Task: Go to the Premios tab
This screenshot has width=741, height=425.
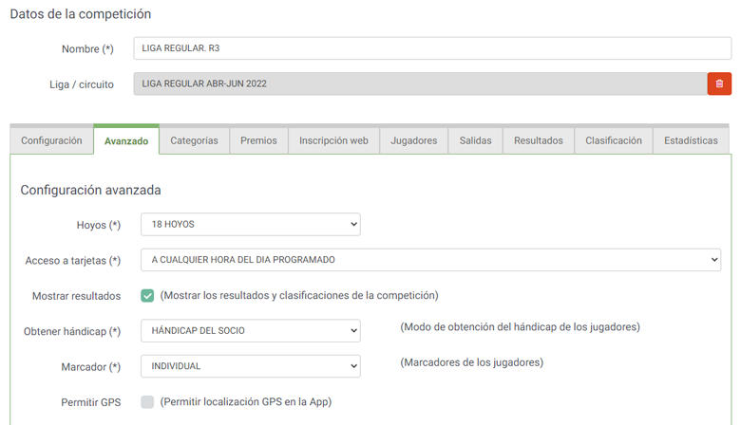Action: 258,140
